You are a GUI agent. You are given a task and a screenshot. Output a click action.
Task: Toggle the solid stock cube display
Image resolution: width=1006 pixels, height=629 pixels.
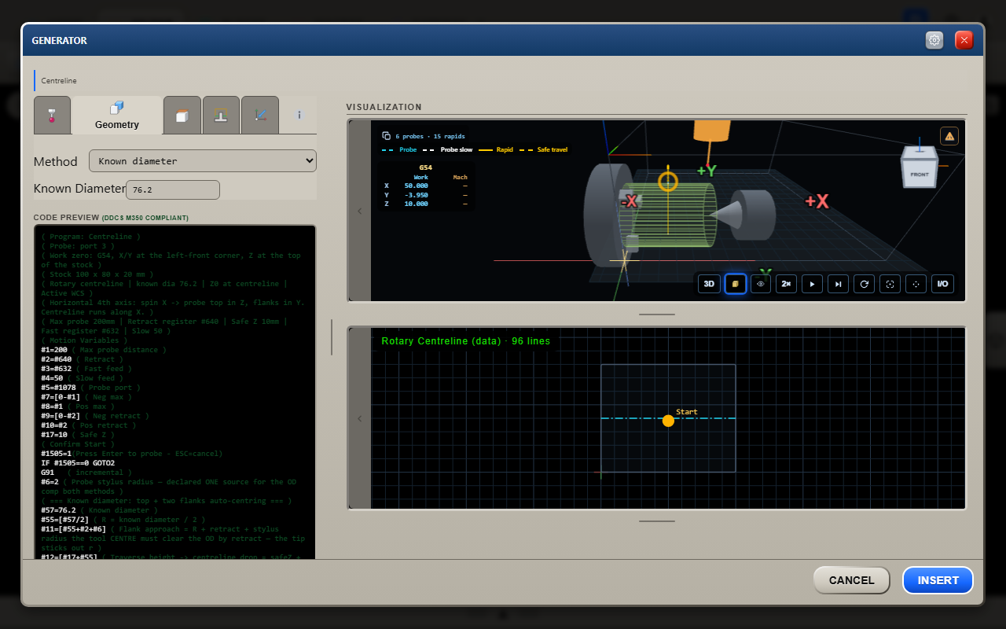click(x=735, y=284)
